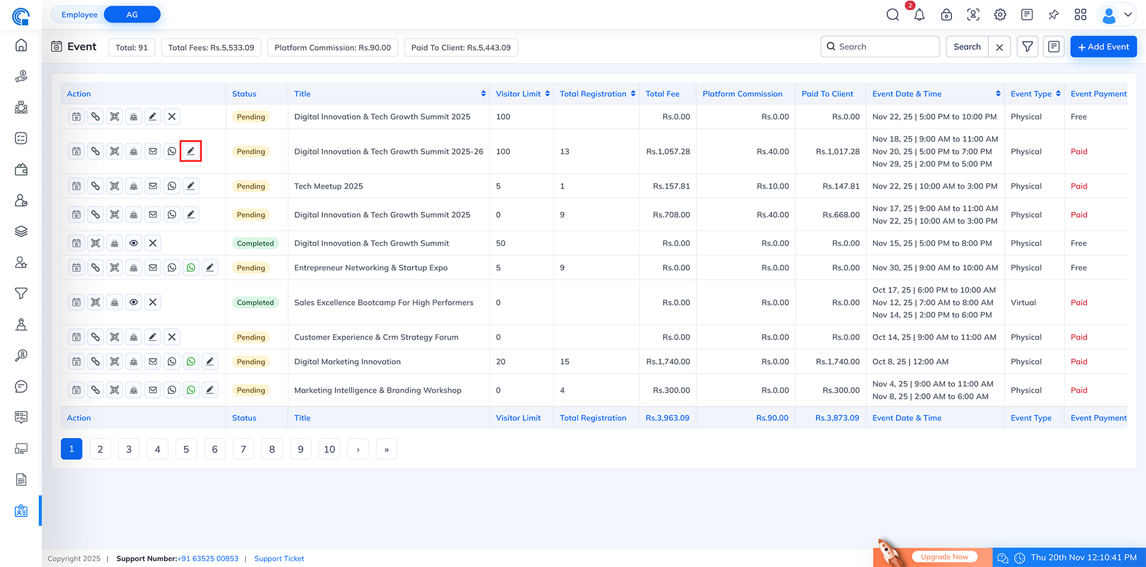
Task: Open the lock screen icon in top bar
Action: pyautogui.click(x=946, y=14)
